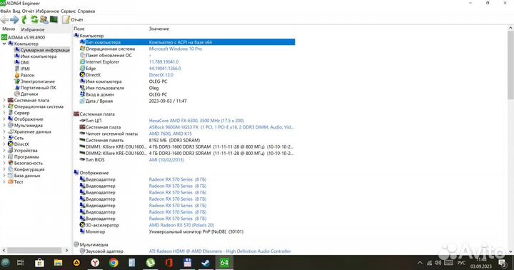
Task: Select the Тип компьютера highlighted row
Action: coord(187,42)
